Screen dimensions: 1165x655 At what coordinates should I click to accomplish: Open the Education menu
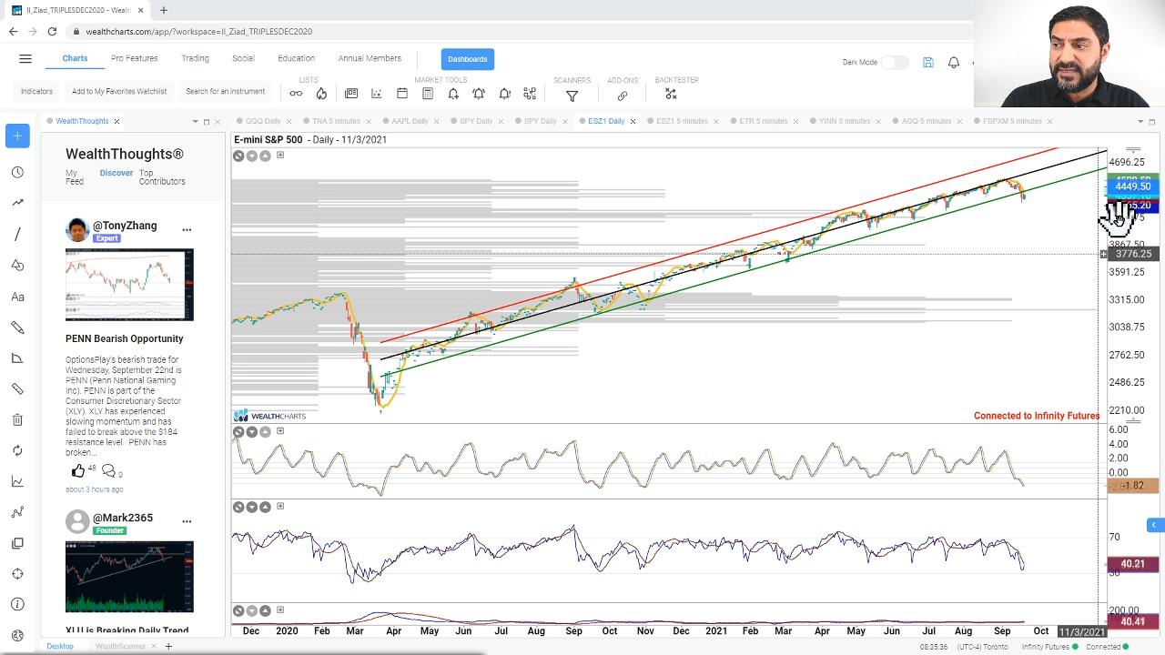[x=296, y=58]
